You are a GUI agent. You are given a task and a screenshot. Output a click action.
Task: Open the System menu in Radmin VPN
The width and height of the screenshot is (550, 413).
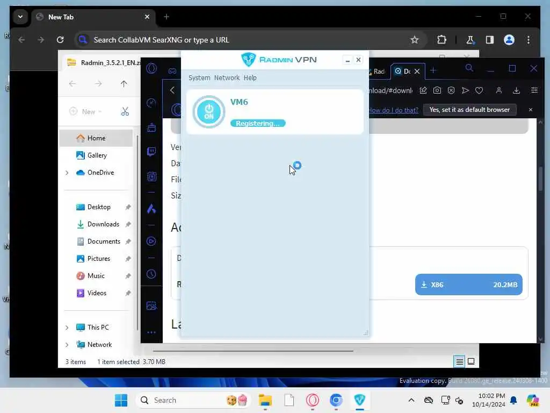pos(199,77)
